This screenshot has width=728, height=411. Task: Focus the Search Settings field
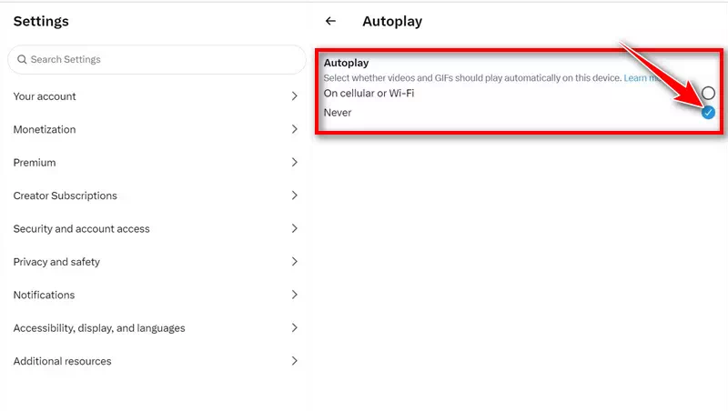pyautogui.click(x=157, y=59)
